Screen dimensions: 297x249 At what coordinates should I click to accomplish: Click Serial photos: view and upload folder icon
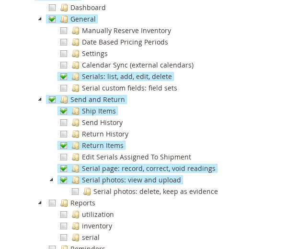click(76, 180)
